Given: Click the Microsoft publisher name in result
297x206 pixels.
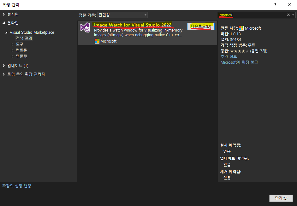Looking at the screenshot, I should 108,41.
